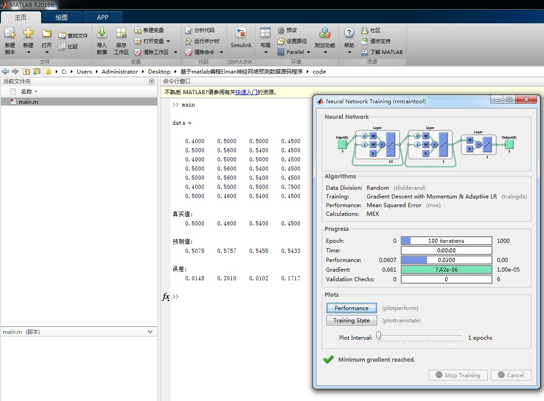Click Find Files (查找文件)
Screen dimensions: 544x401
73,36
